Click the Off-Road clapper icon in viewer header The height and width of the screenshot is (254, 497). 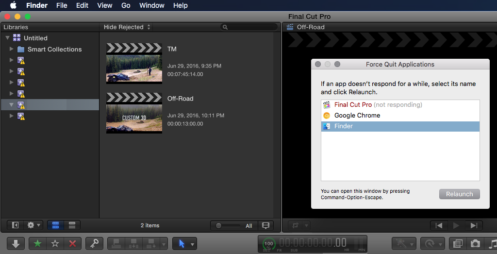tap(290, 27)
